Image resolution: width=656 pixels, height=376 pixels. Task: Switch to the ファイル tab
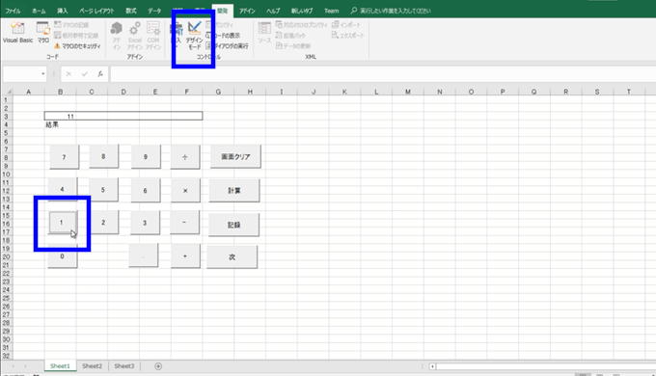click(x=13, y=11)
